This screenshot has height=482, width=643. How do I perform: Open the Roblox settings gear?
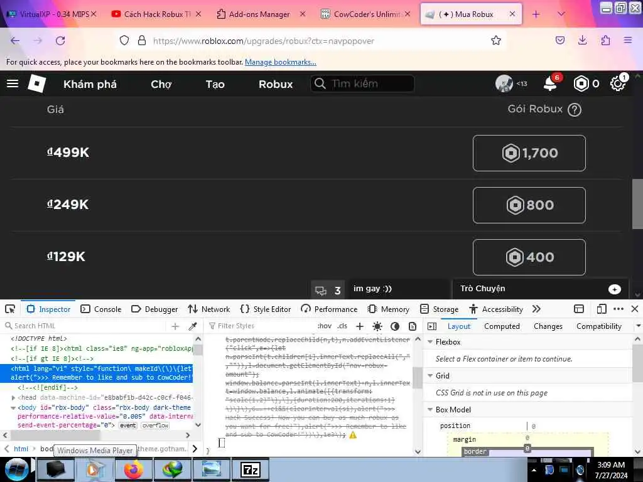pyautogui.click(x=617, y=83)
